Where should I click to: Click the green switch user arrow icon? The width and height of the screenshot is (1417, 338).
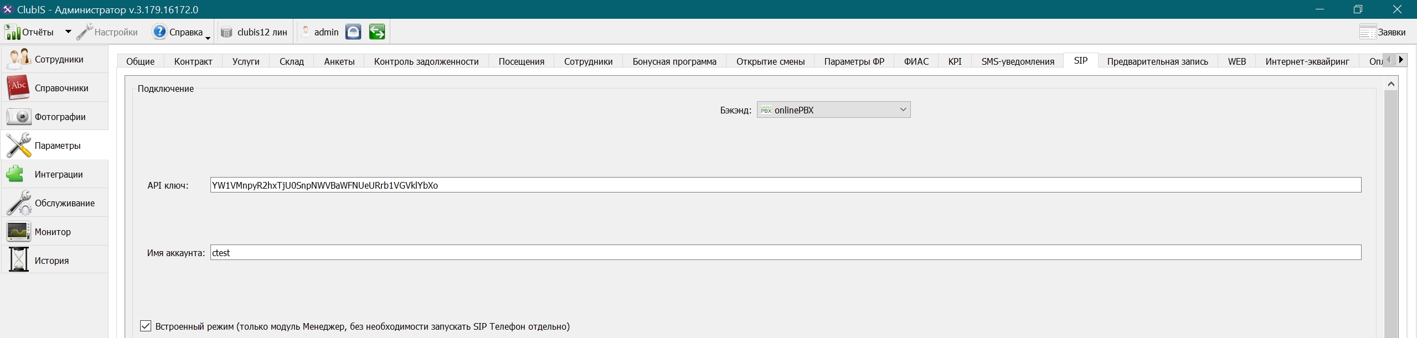[377, 32]
